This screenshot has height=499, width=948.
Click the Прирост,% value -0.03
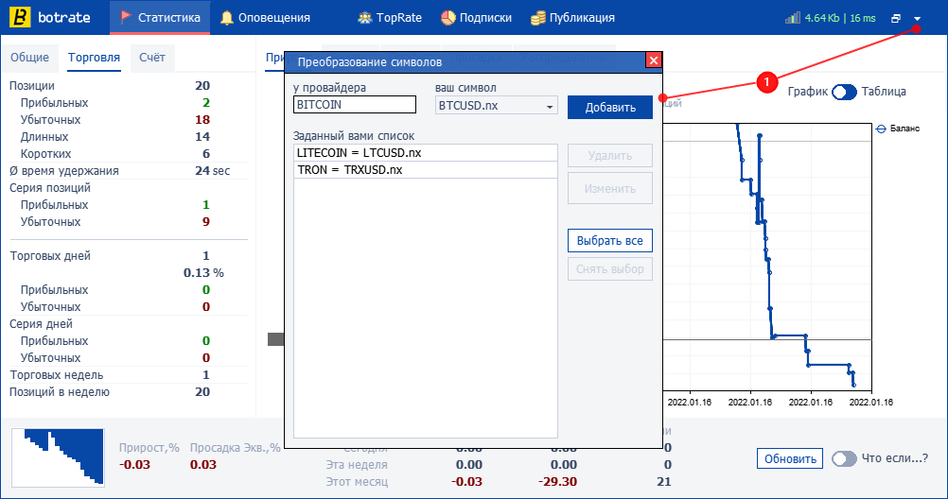click(x=135, y=465)
